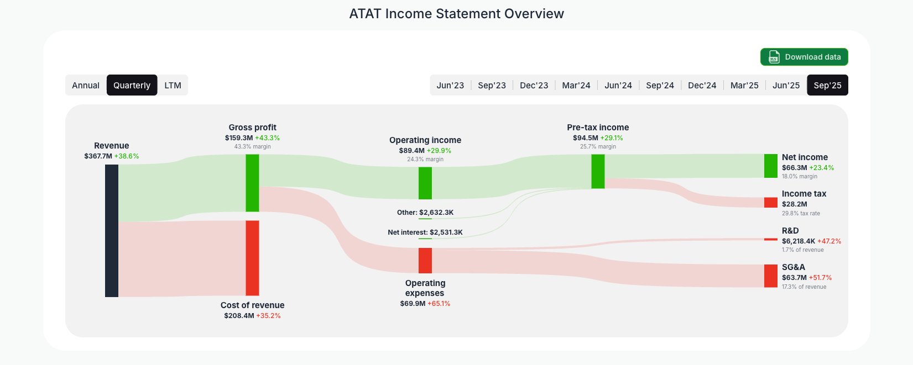Click the red SG&A node bar
The image size is (913, 365).
coord(770,276)
